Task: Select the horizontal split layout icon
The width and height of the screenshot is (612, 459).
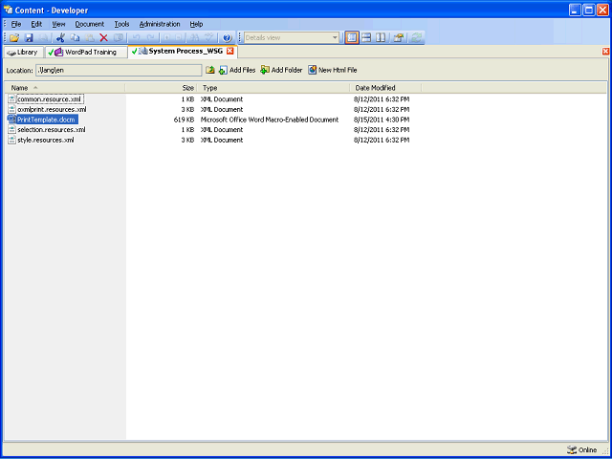Action: click(x=366, y=38)
